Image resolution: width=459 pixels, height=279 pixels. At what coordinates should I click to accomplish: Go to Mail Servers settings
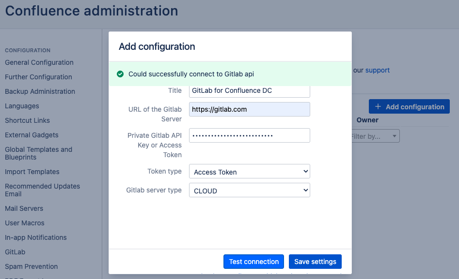tap(24, 208)
